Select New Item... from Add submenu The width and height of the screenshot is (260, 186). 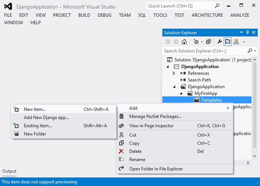point(64,109)
